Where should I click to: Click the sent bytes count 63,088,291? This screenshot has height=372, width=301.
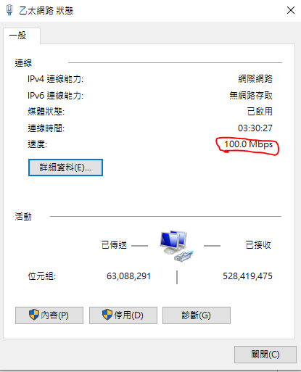(x=128, y=276)
